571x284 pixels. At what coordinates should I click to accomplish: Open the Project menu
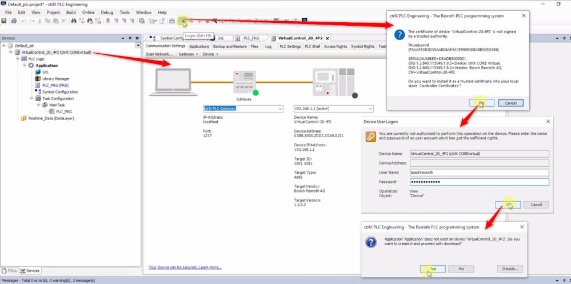tap(53, 13)
